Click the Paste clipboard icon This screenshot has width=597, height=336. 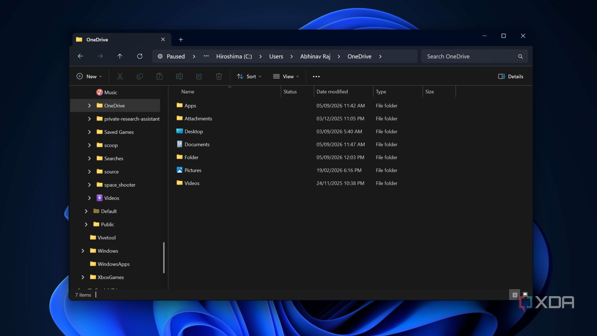(x=160, y=76)
